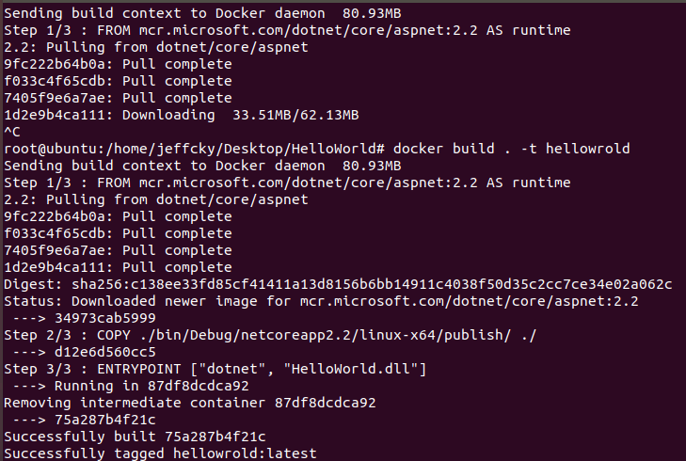This screenshot has height=461, width=686.
Task: Click the 'Successfully tagged hellowrold:latest' line
Action: pos(160,453)
